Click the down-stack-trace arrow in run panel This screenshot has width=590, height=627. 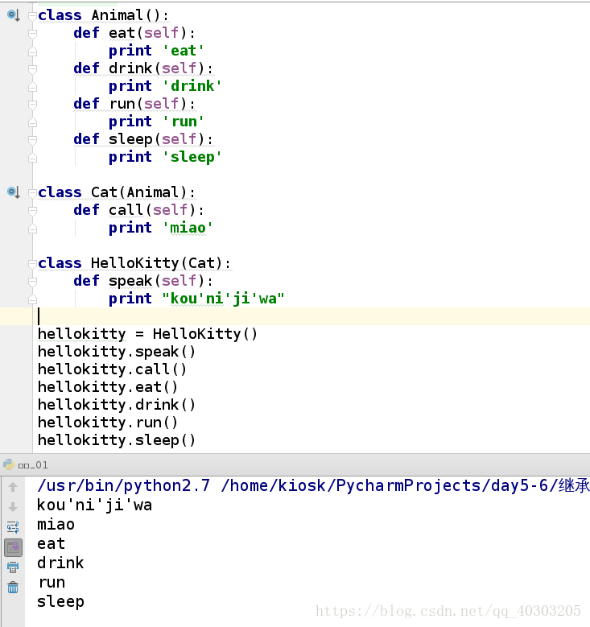click(x=13, y=506)
